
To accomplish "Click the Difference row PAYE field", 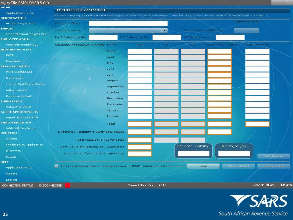I will 140,132.
